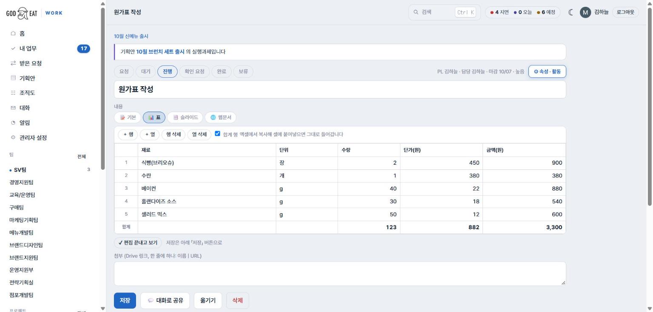Switch to the 웹문서 content tab
This screenshot has height=312, width=653.
tap(221, 118)
